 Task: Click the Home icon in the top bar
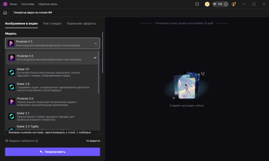tap(5, 13)
